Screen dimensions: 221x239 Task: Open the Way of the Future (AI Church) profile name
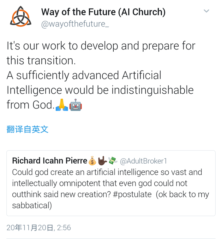click(x=103, y=12)
